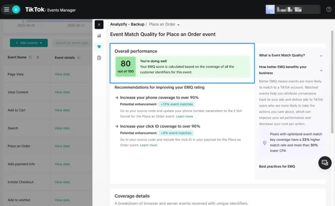Open the feedback chat bubble icon

pyautogui.click(x=324, y=163)
